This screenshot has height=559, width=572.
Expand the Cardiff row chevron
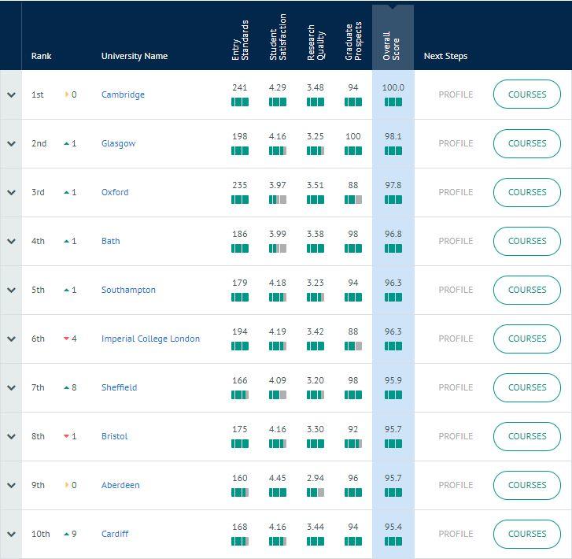coord(11,534)
